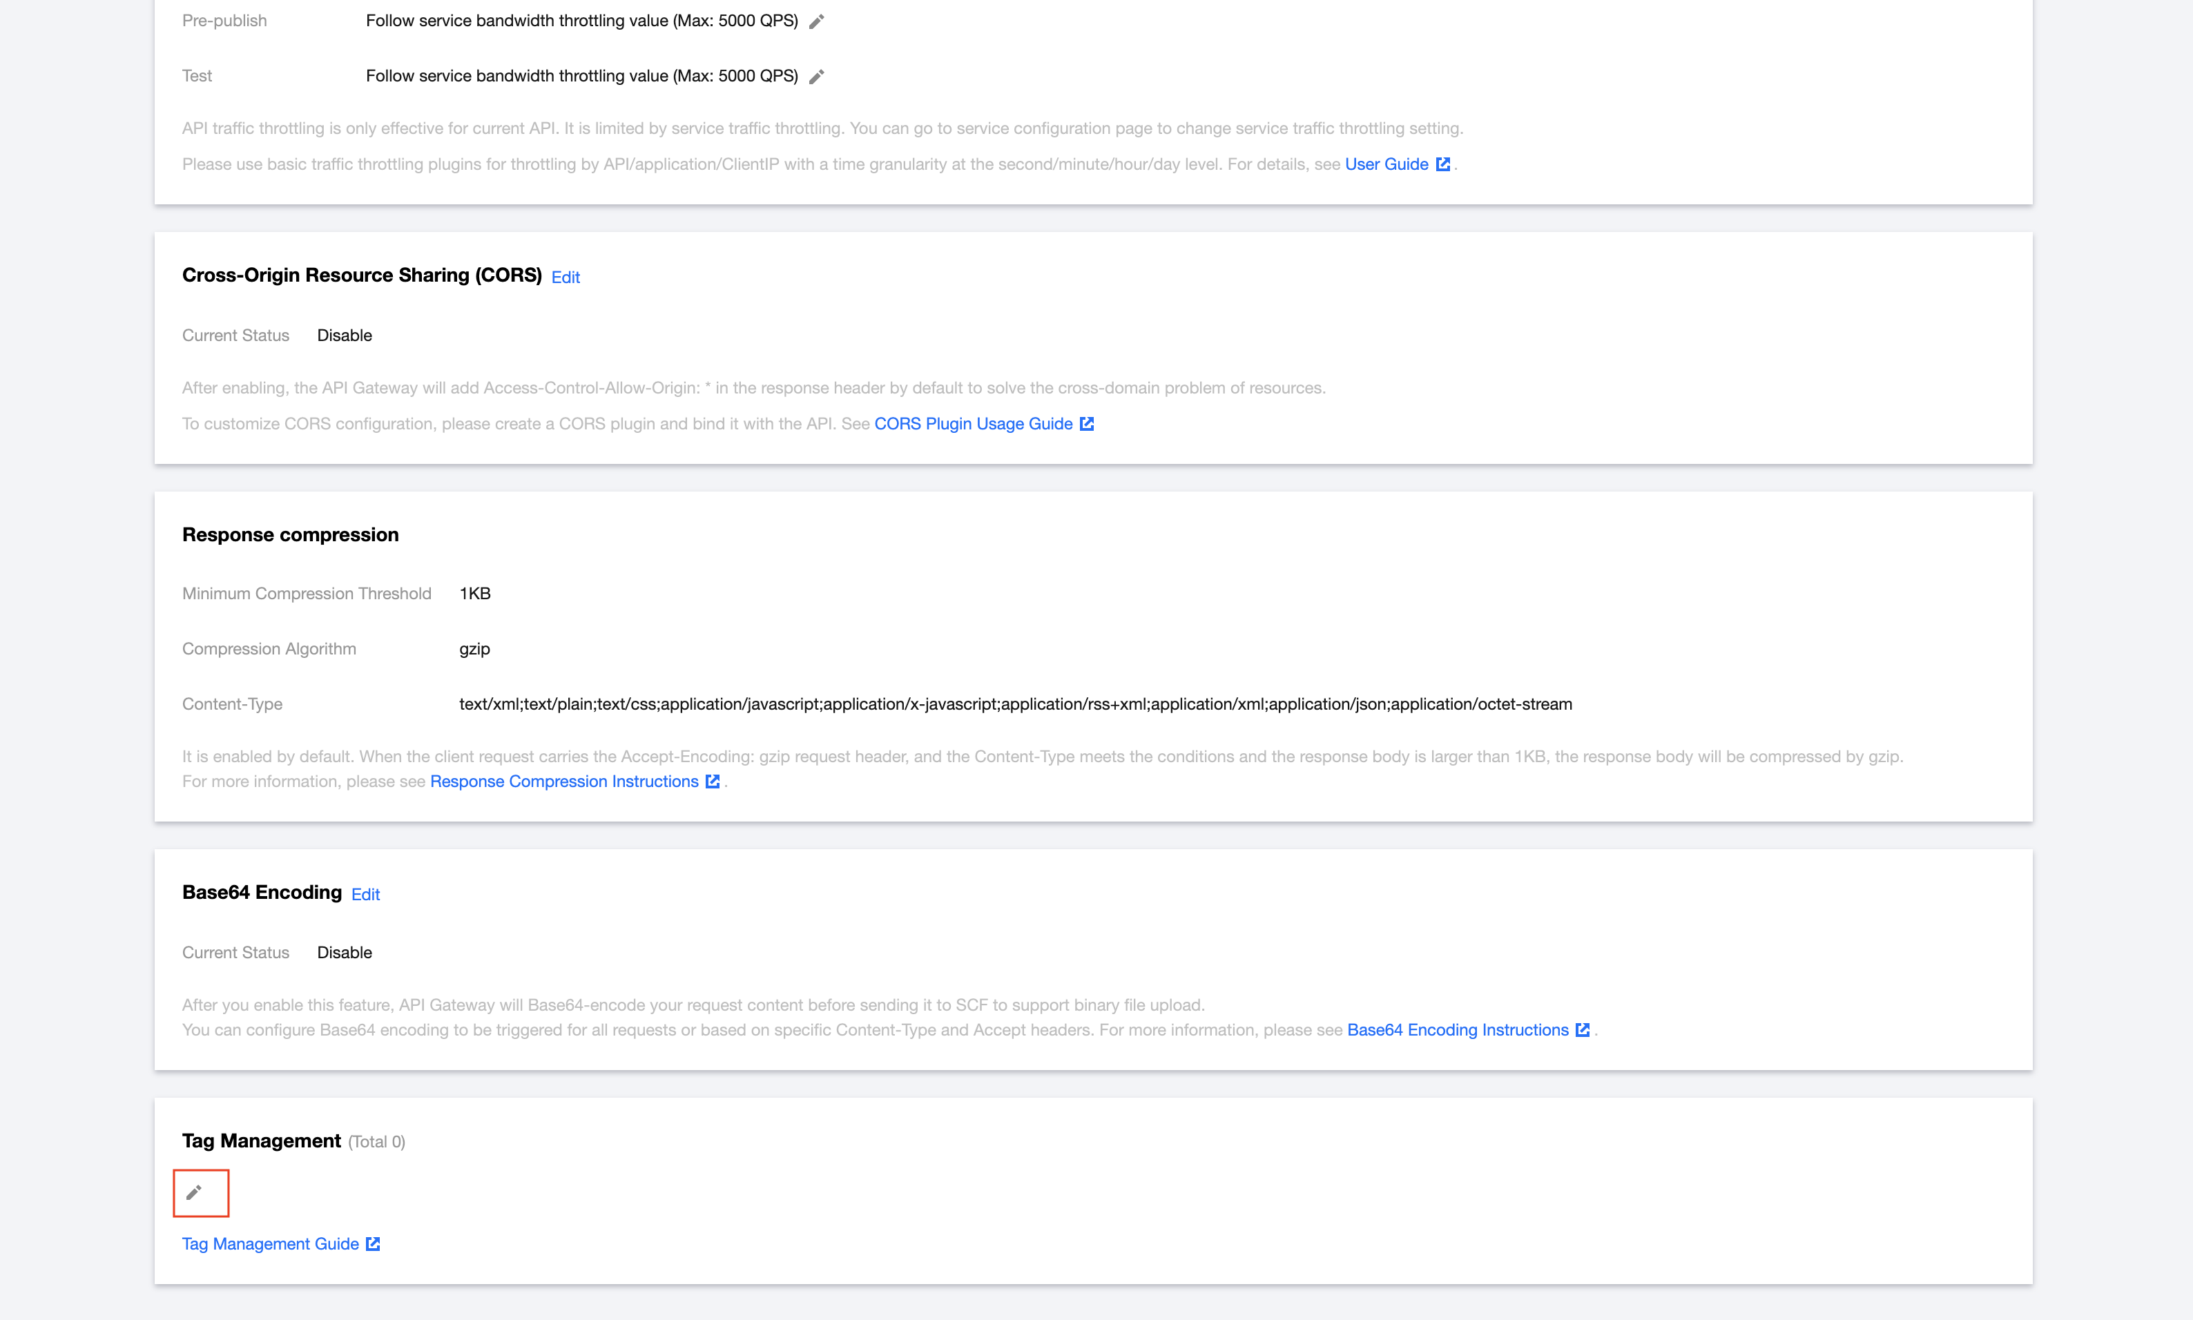
Task: Edit the Pre-publish throttling value with the pencil
Action: (817, 21)
